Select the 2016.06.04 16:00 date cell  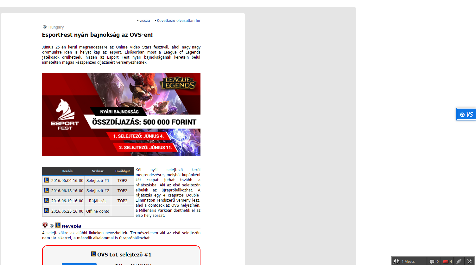point(67,180)
